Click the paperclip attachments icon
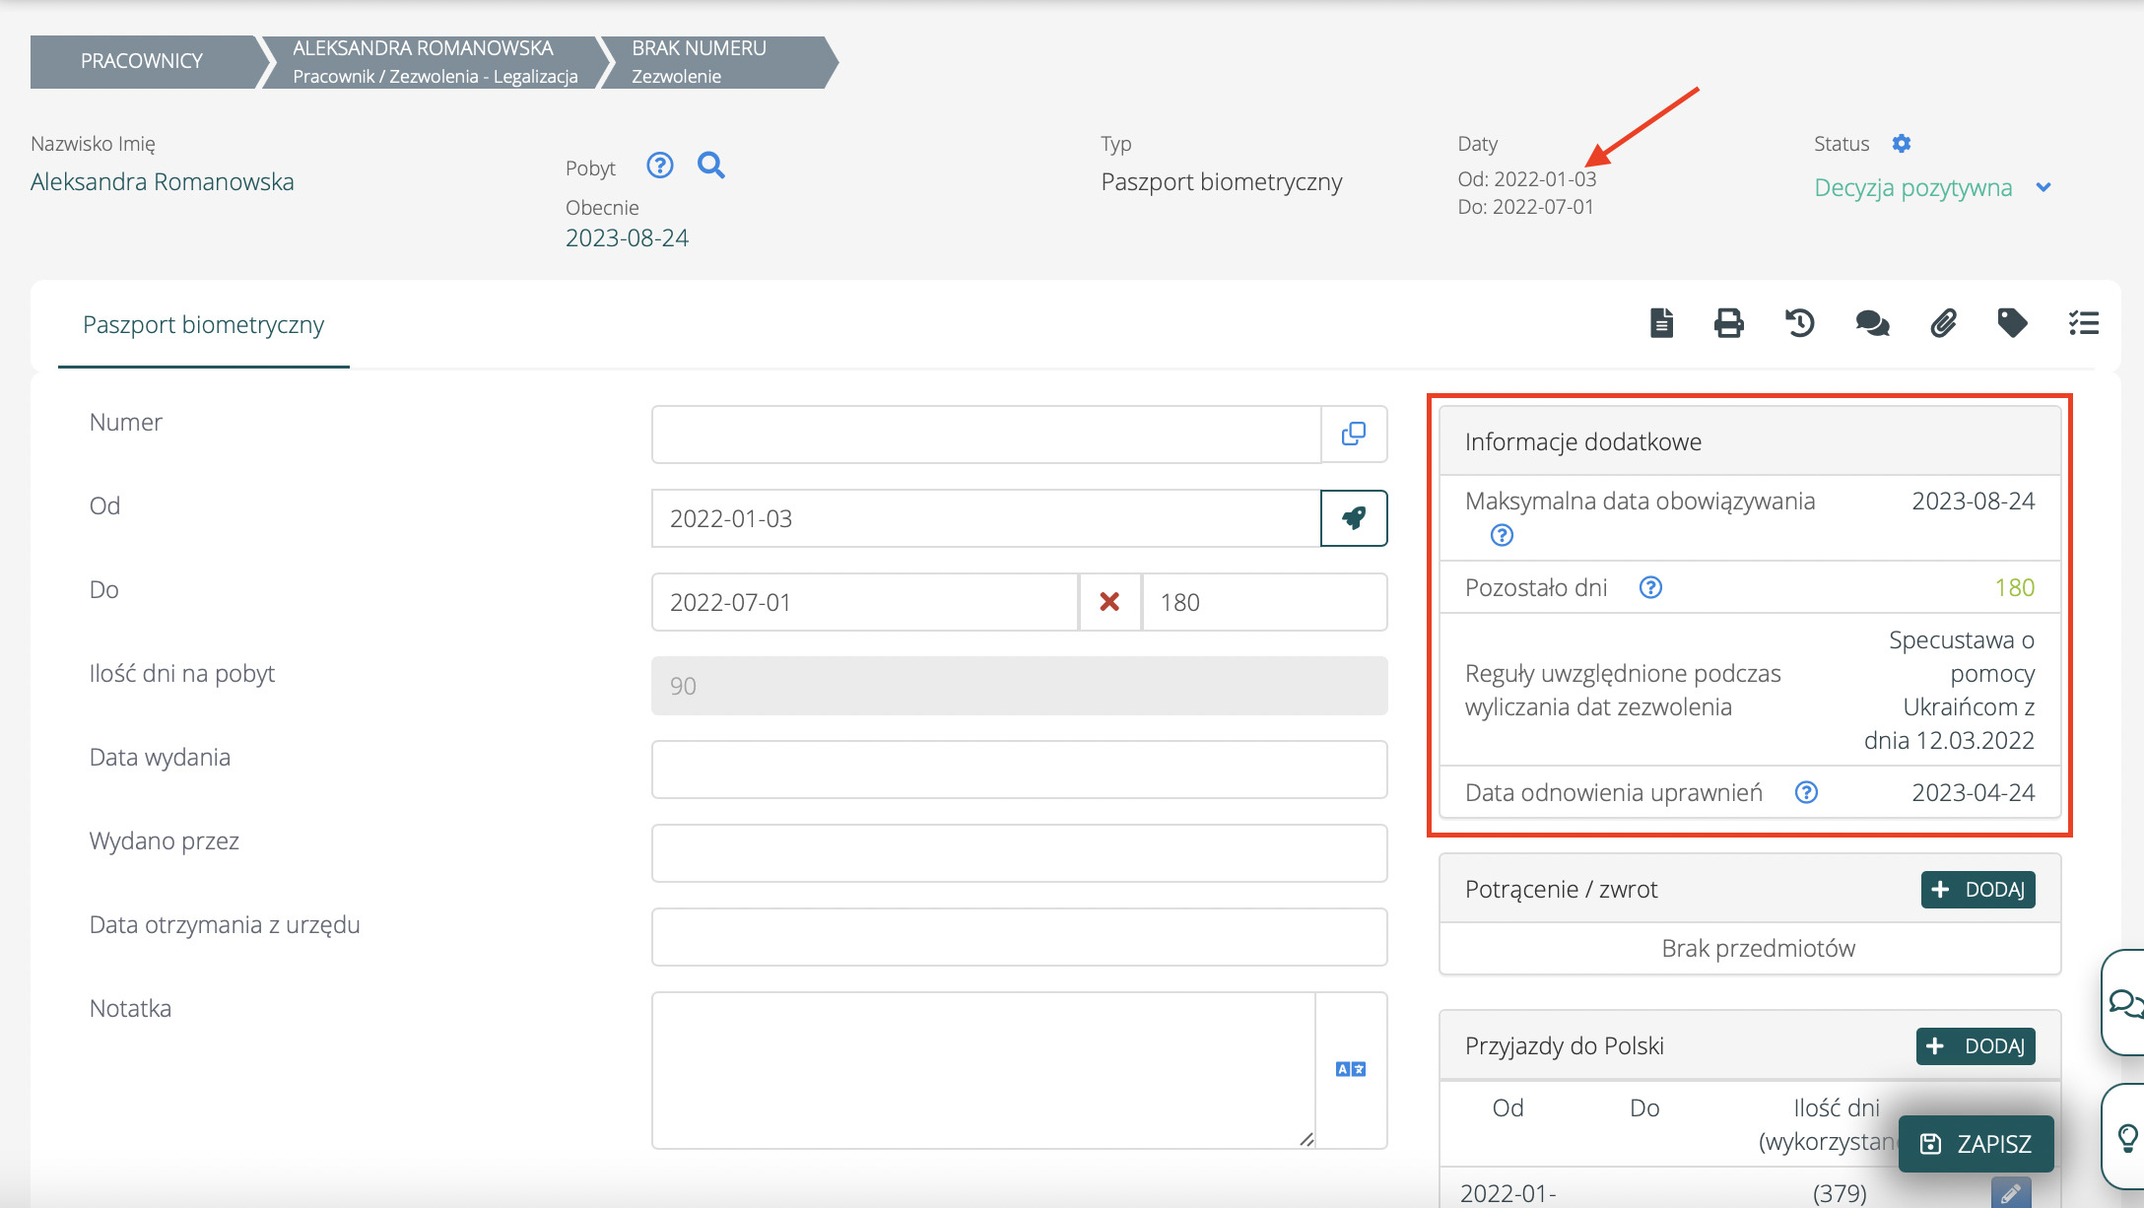The height and width of the screenshot is (1208, 2144). (x=1943, y=323)
